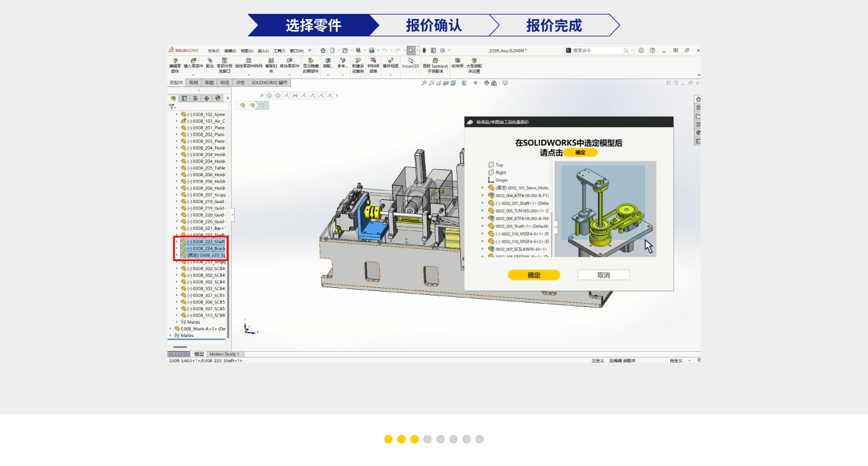The height and width of the screenshot is (466, 868).
Task: Toggle the Instant3D mode button
Action: (410, 63)
